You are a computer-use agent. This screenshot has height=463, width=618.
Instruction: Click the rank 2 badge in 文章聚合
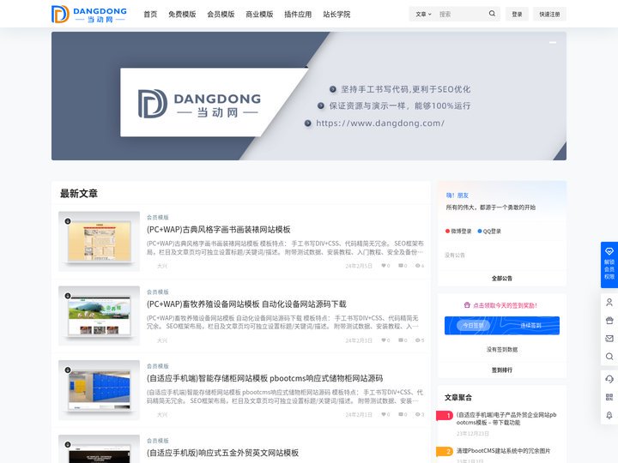[445, 452]
